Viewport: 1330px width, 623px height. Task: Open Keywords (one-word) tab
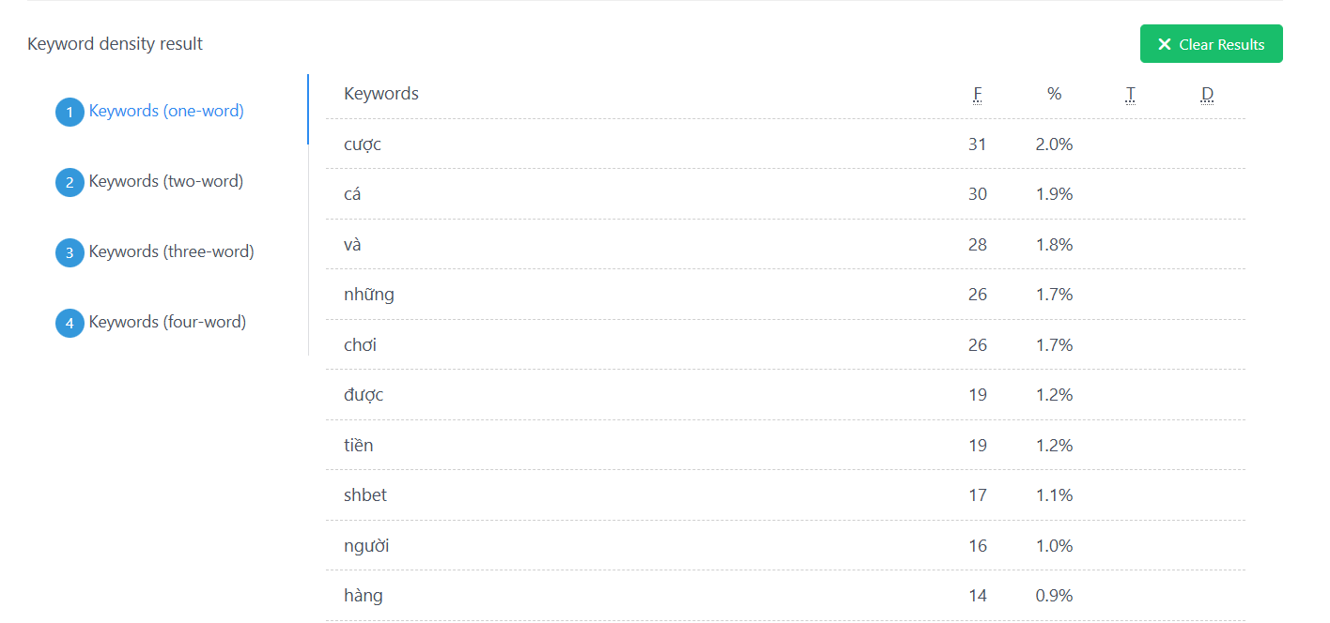click(x=166, y=111)
